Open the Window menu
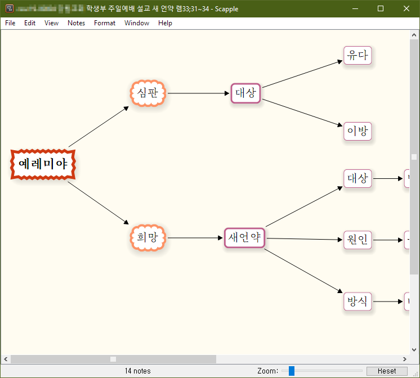 click(137, 23)
